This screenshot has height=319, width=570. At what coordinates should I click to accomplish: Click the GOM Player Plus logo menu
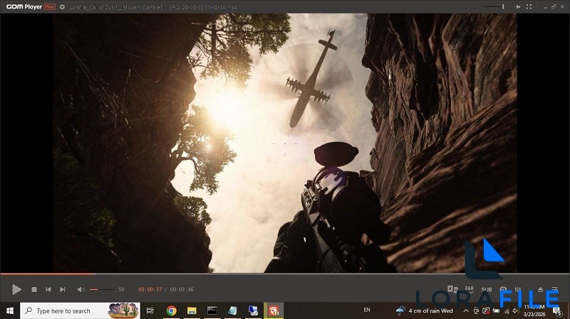(31, 6)
